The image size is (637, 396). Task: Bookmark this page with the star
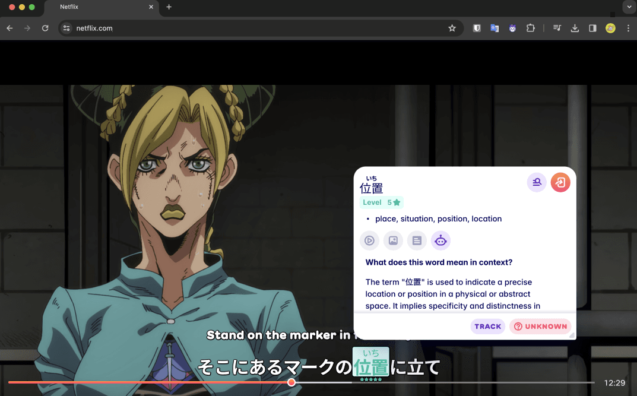[x=452, y=28]
